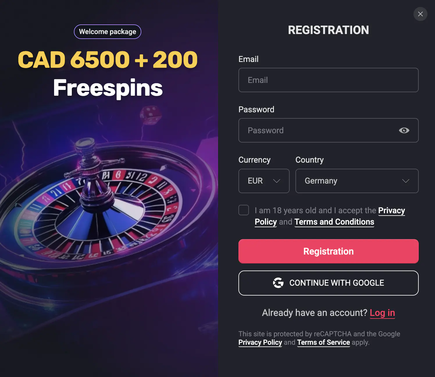
Task: Click the chevron arrow beside Germany
Action: coord(406,181)
